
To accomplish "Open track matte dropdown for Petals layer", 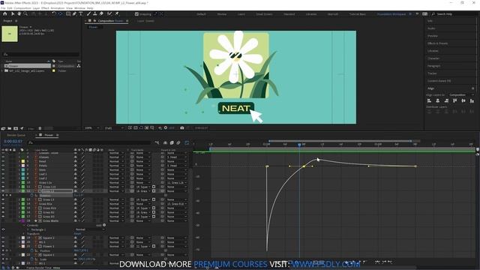I will [143, 166].
